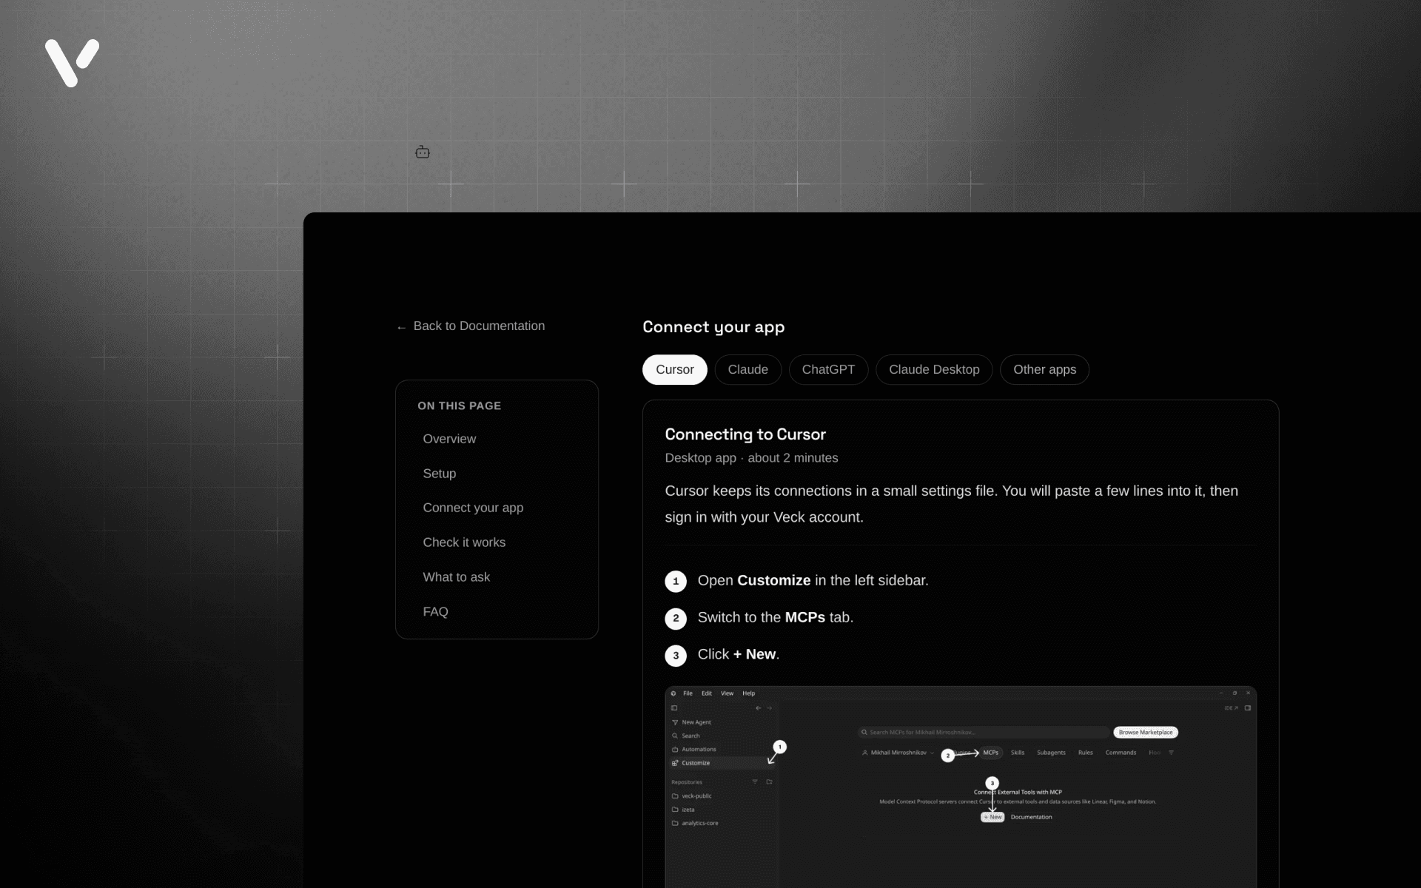This screenshot has height=888, width=1421.
Task: Click the Connect External Tools with MCP title
Action: (x=1018, y=792)
